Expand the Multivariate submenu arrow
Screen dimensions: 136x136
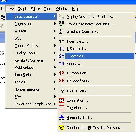coord(55,68)
